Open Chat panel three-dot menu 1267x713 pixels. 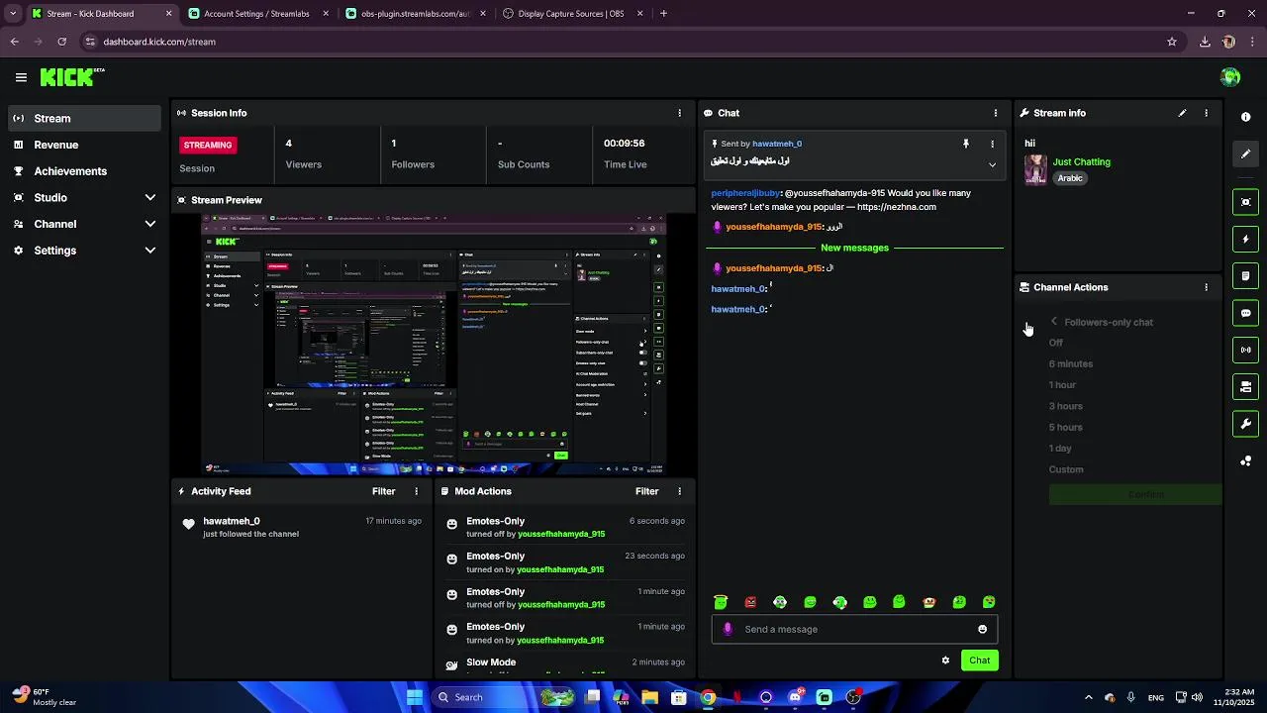pos(996,113)
